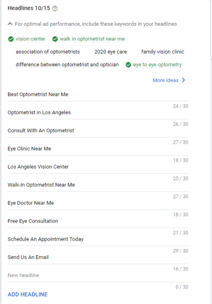
Task: Click the check icon beside walk in optometrist
Action: coord(55,39)
